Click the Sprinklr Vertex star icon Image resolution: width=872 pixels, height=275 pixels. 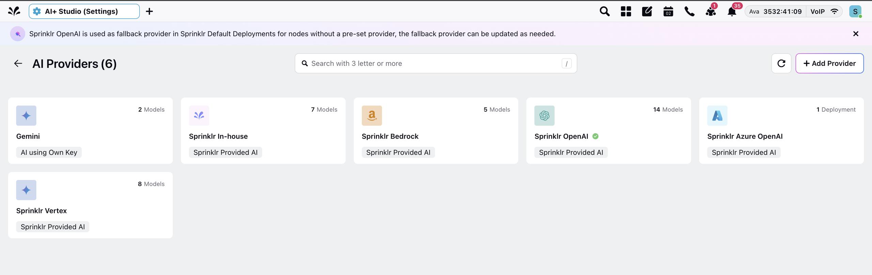[x=26, y=190]
